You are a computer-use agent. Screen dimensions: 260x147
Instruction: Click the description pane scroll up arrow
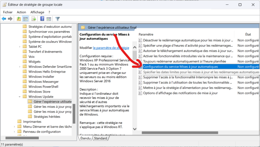(x=135, y=47)
